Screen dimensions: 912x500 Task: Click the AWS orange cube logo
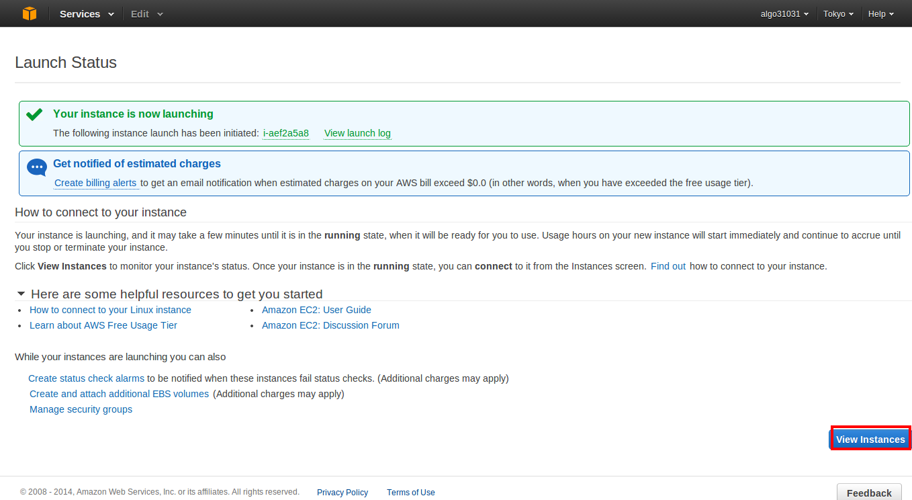pos(29,13)
